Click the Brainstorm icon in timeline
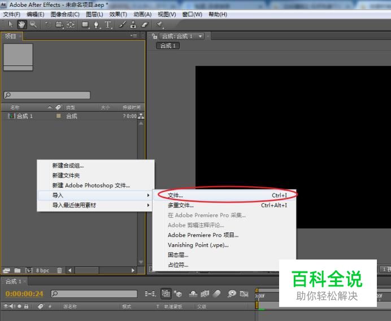 point(232,294)
